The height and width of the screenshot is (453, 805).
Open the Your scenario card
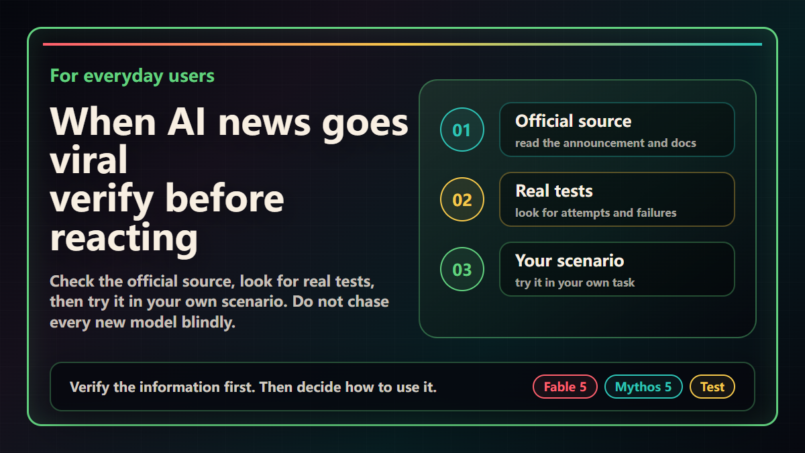pos(617,269)
